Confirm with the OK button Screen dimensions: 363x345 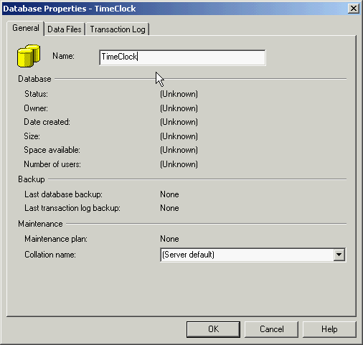click(x=213, y=329)
